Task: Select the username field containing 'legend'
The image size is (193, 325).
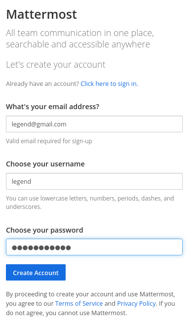Action: click(x=94, y=181)
